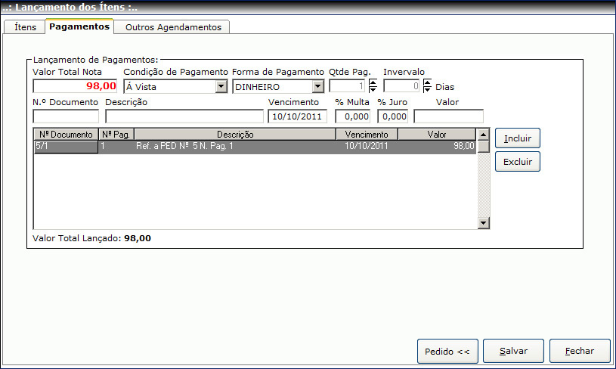The width and height of the screenshot is (616, 369).
Task: Click the Vencimento column header
Action: [367, 135]
